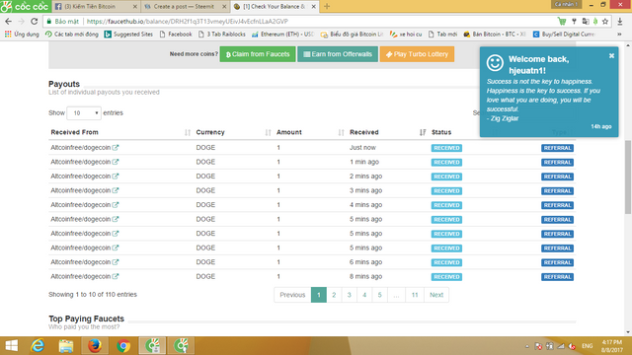Open shopping cart icon in address bar
632x355 pixels.
[x=562, y=22]
